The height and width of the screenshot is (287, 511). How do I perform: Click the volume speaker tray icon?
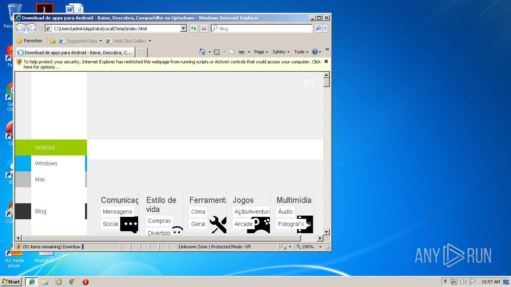(463, 282)
